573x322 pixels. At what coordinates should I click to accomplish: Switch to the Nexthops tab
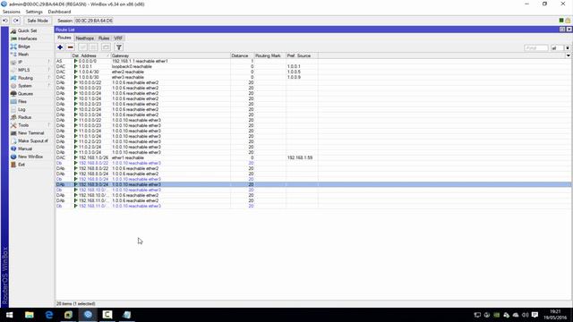coord(85,38)
